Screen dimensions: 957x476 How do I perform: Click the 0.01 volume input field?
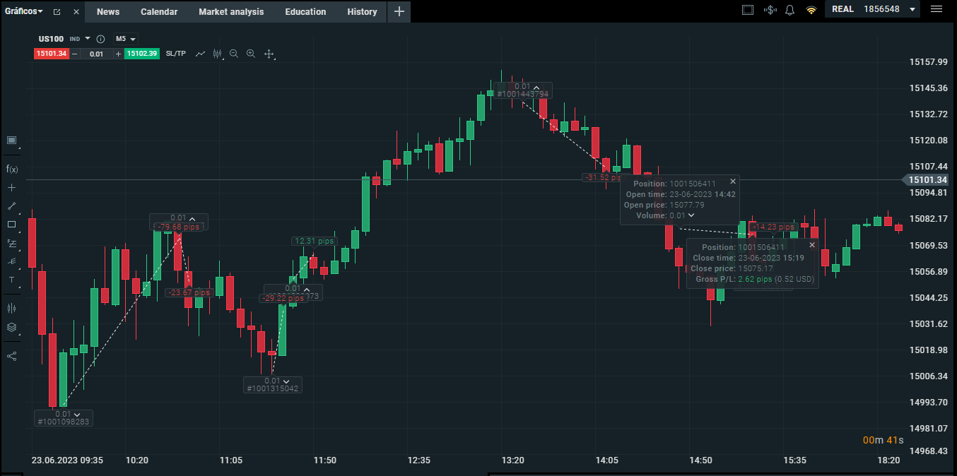click(x=97, y=54)
